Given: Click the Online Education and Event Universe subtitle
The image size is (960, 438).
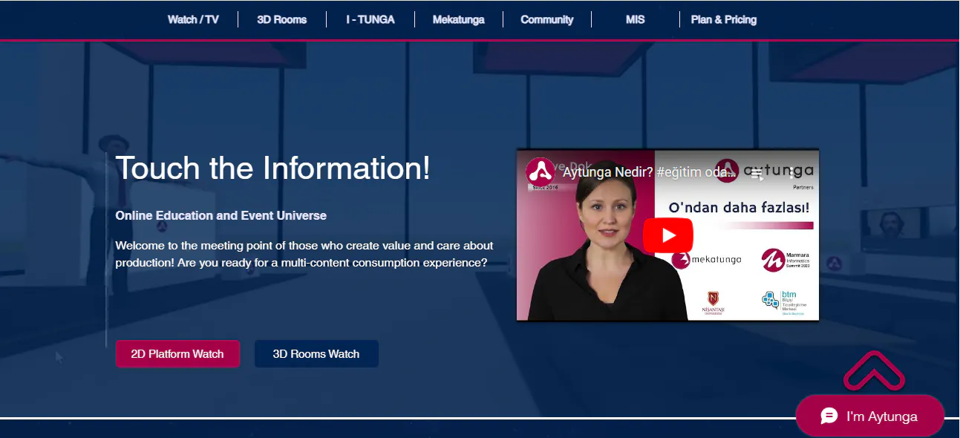Looking at the screenshot, I should coord(221,215).
